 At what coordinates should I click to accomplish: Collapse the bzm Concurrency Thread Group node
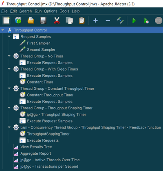pos(9,127)
